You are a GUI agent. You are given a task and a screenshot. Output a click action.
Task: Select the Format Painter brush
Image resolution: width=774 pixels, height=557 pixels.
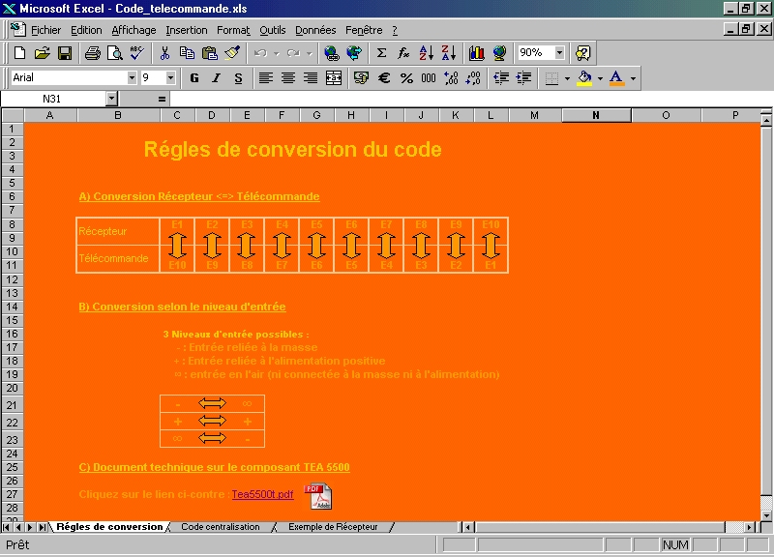(x=232, y=53)
